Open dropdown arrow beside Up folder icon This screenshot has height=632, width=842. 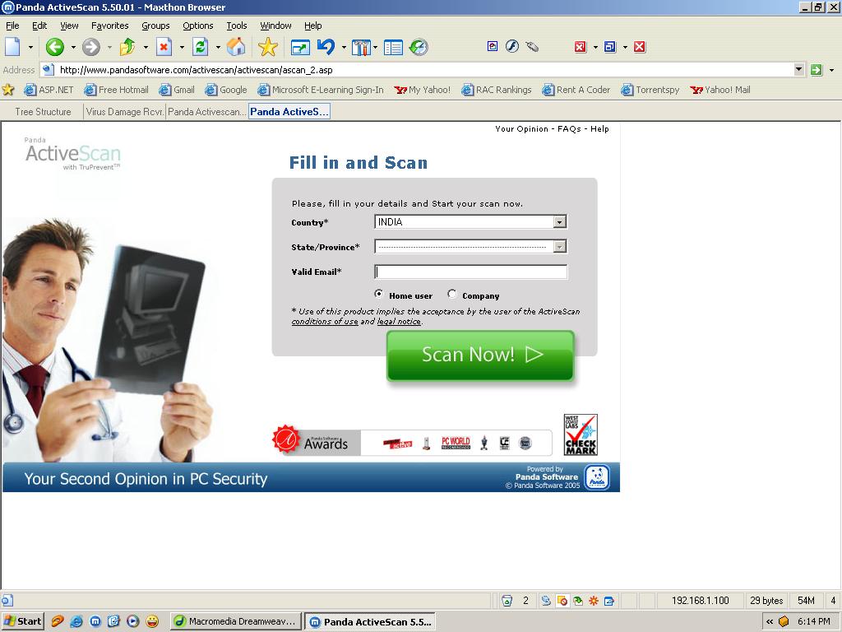pyautogui.click(x=146, y=47)
